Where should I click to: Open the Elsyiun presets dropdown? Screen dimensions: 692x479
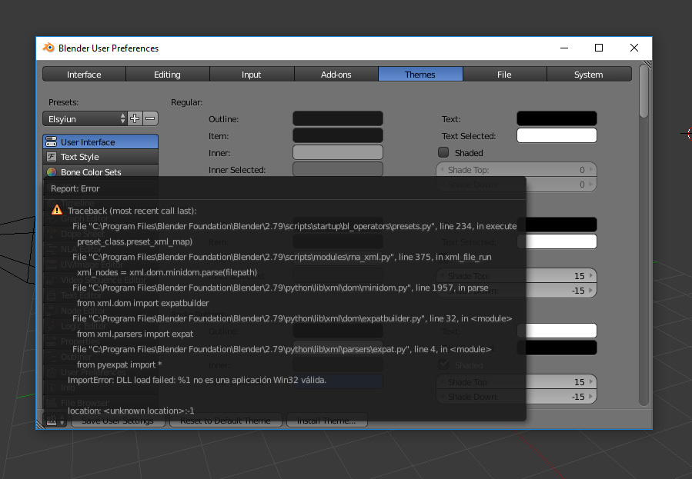(x=85, y=119)
